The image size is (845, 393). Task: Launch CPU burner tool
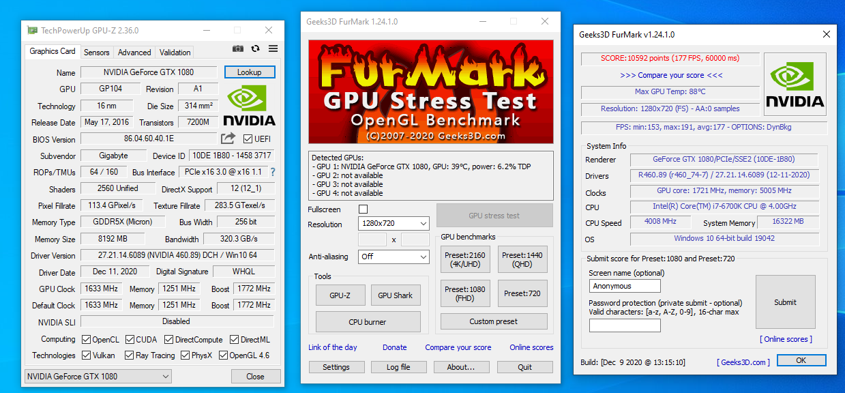(x=368, y=321)
